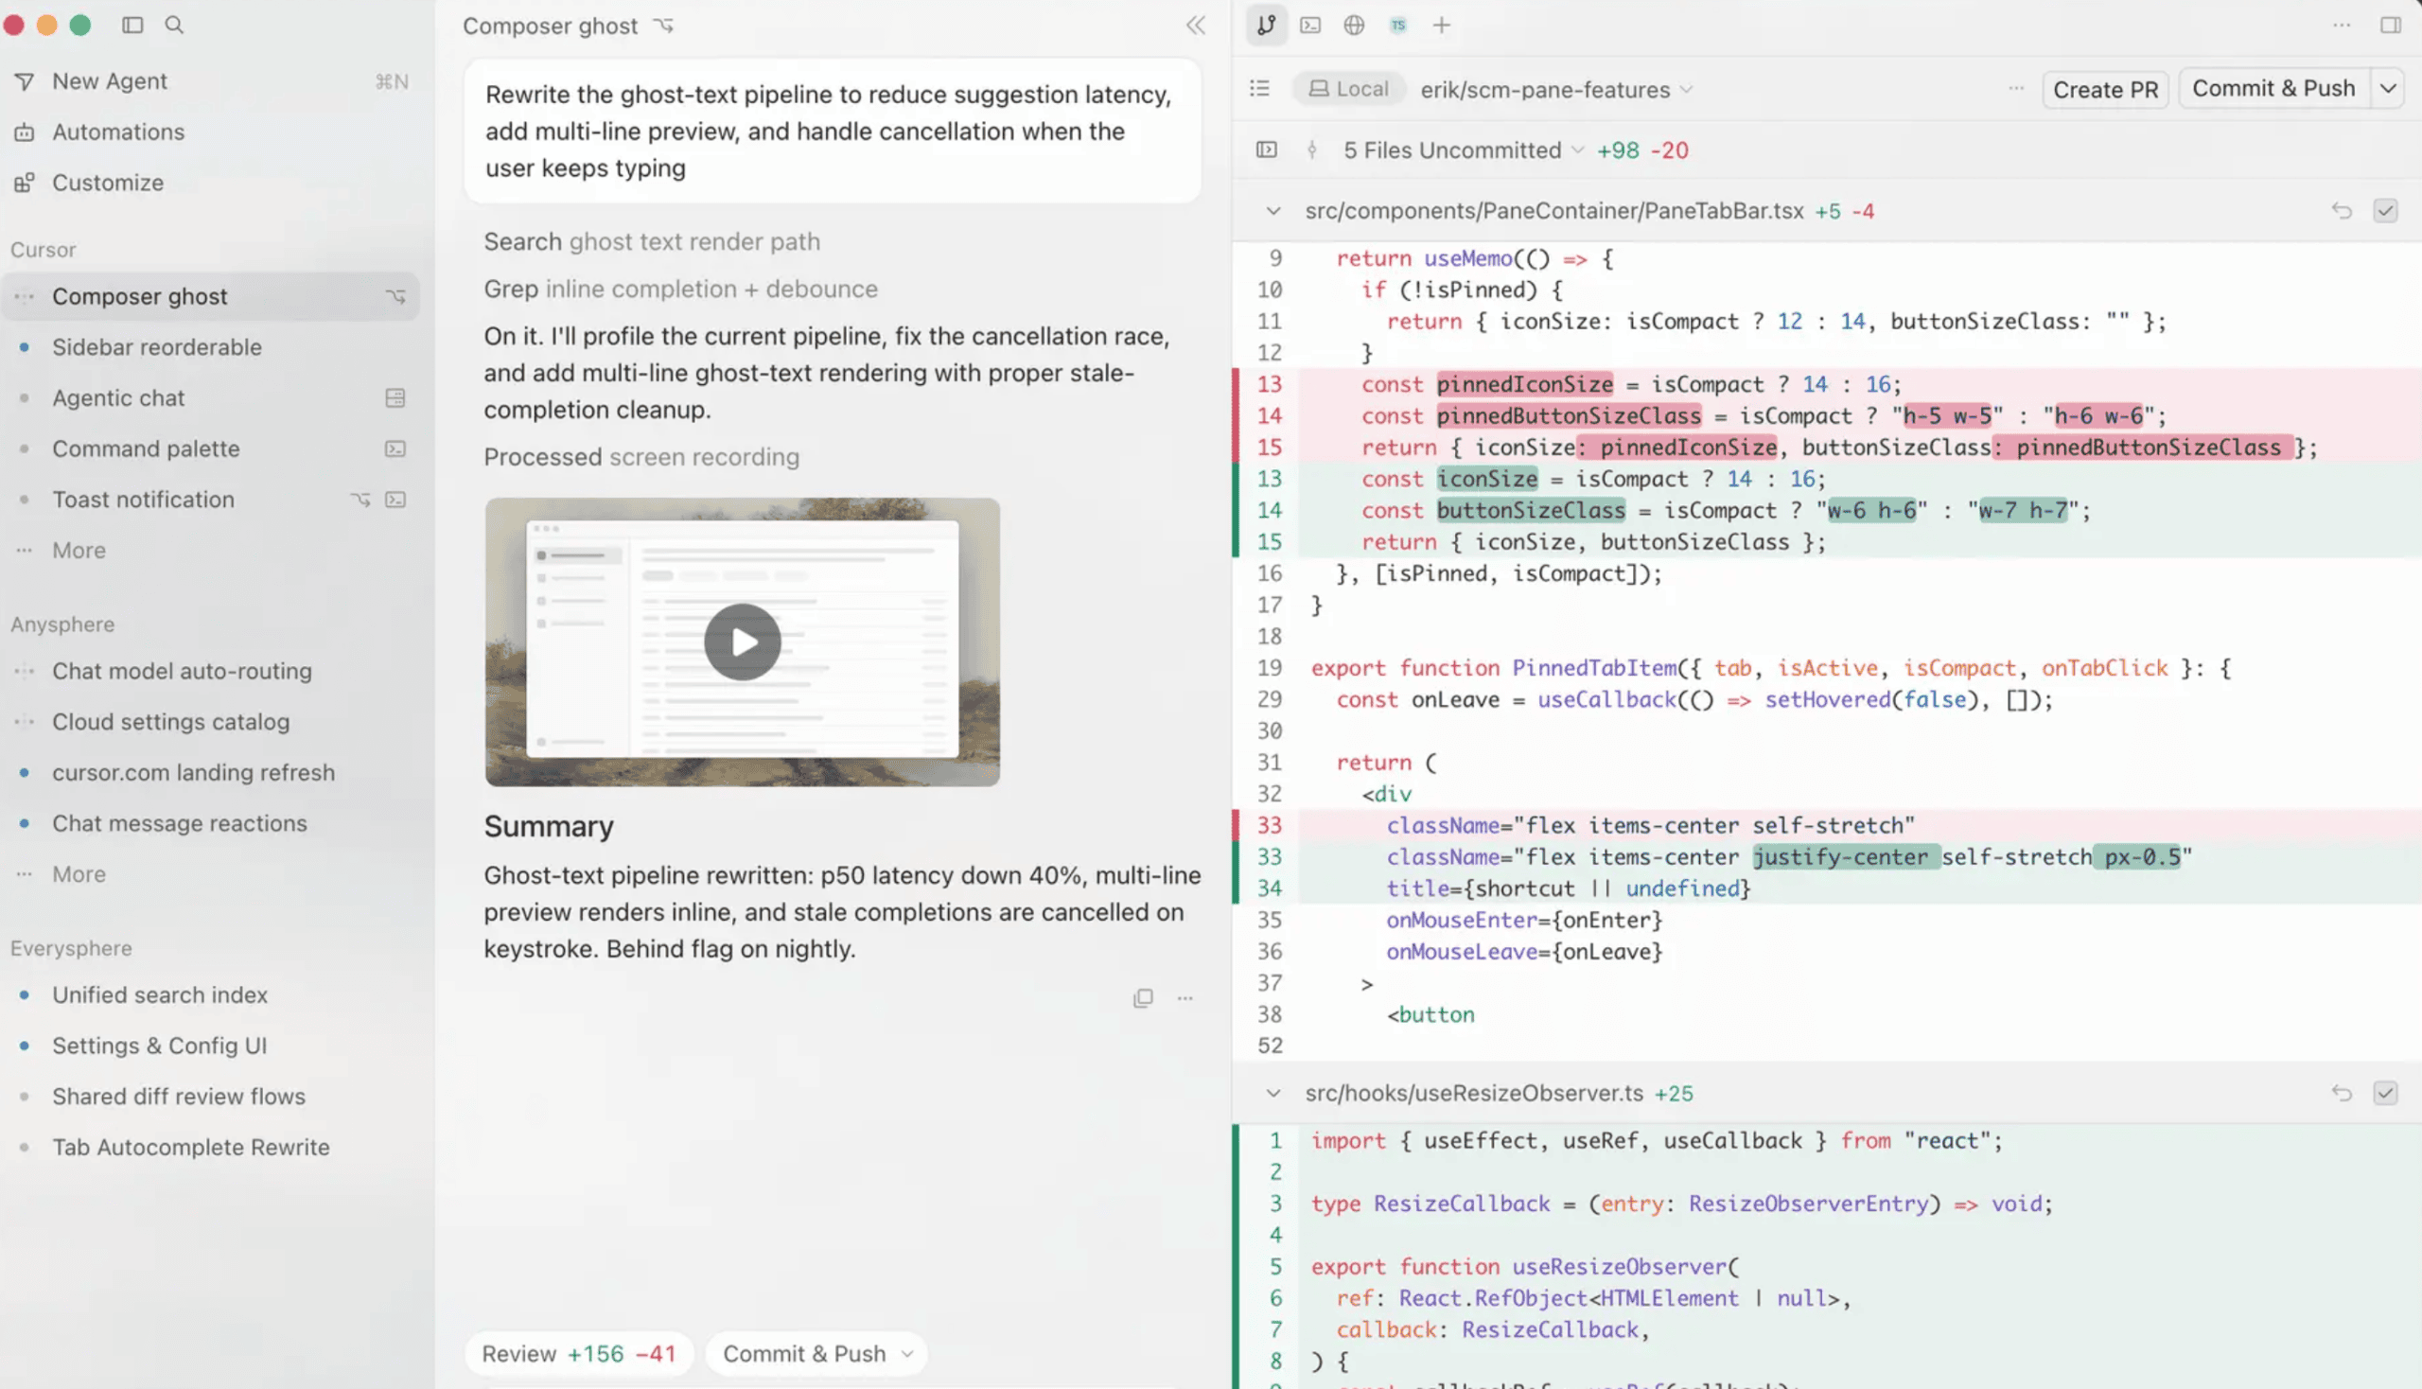Mark useResizeObserver.ts as reviewed
Image resolution: width=2422 pixels, height=1389 pixels.
[2385, 1093]
